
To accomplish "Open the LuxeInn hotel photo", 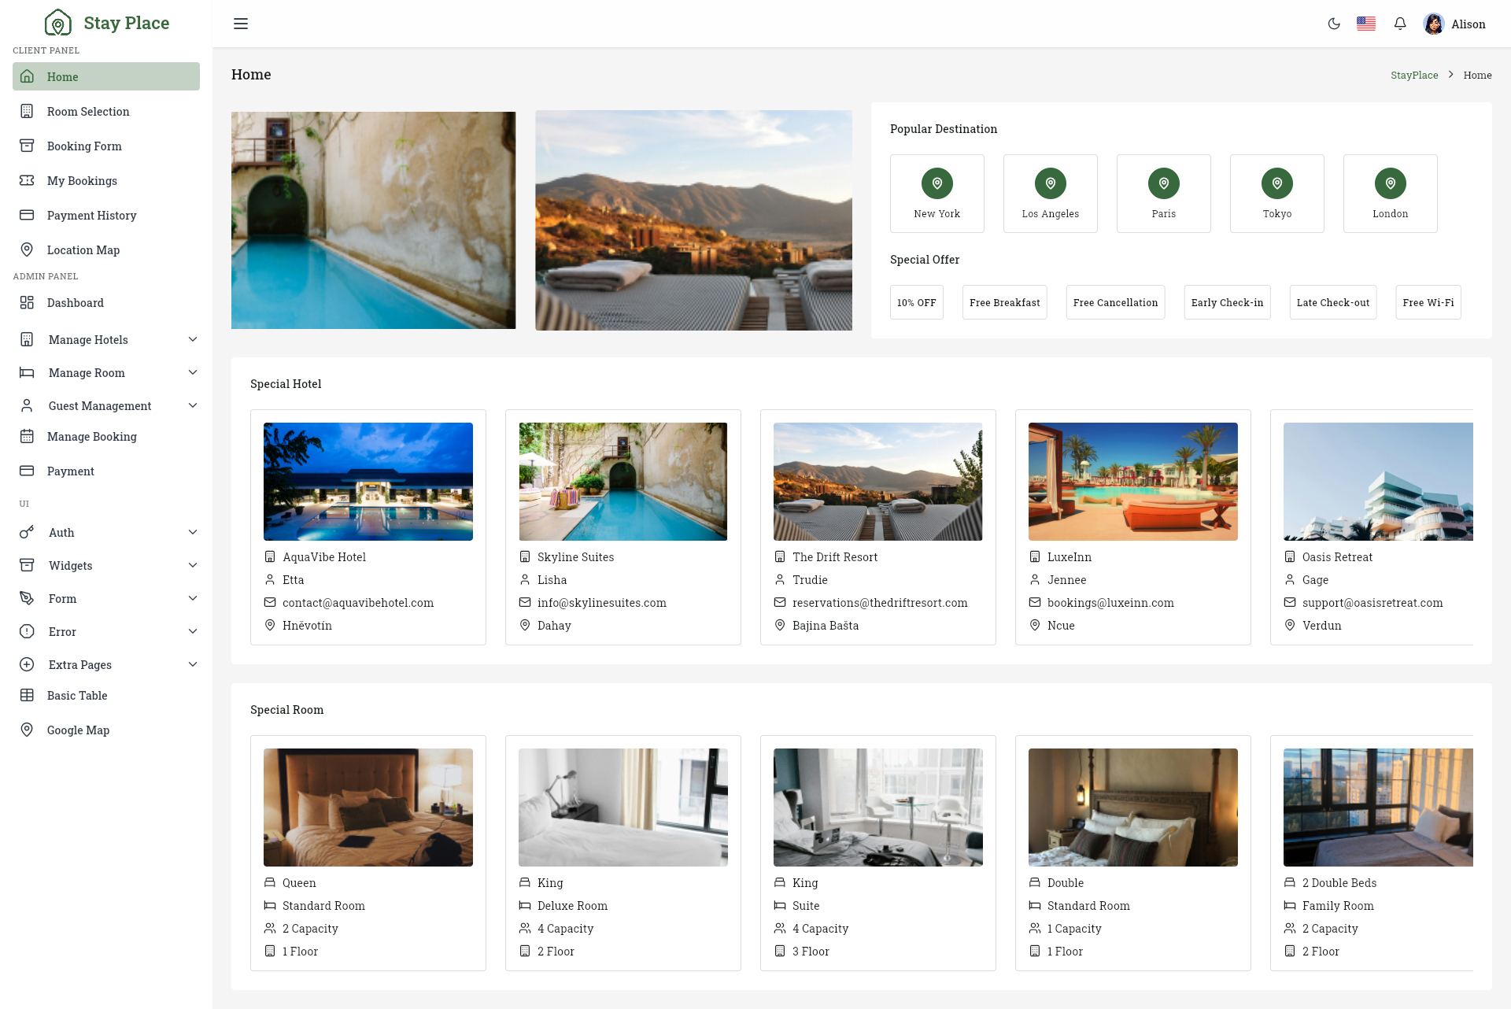I will tap(1133, 482).
